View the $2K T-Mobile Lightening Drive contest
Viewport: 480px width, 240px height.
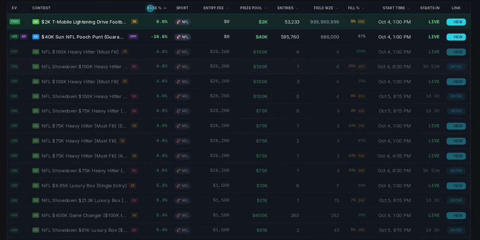(x=456, y=22)
